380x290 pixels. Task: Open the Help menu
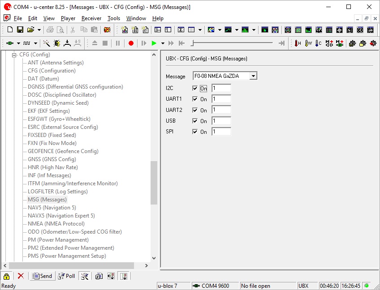pos(158,18)
